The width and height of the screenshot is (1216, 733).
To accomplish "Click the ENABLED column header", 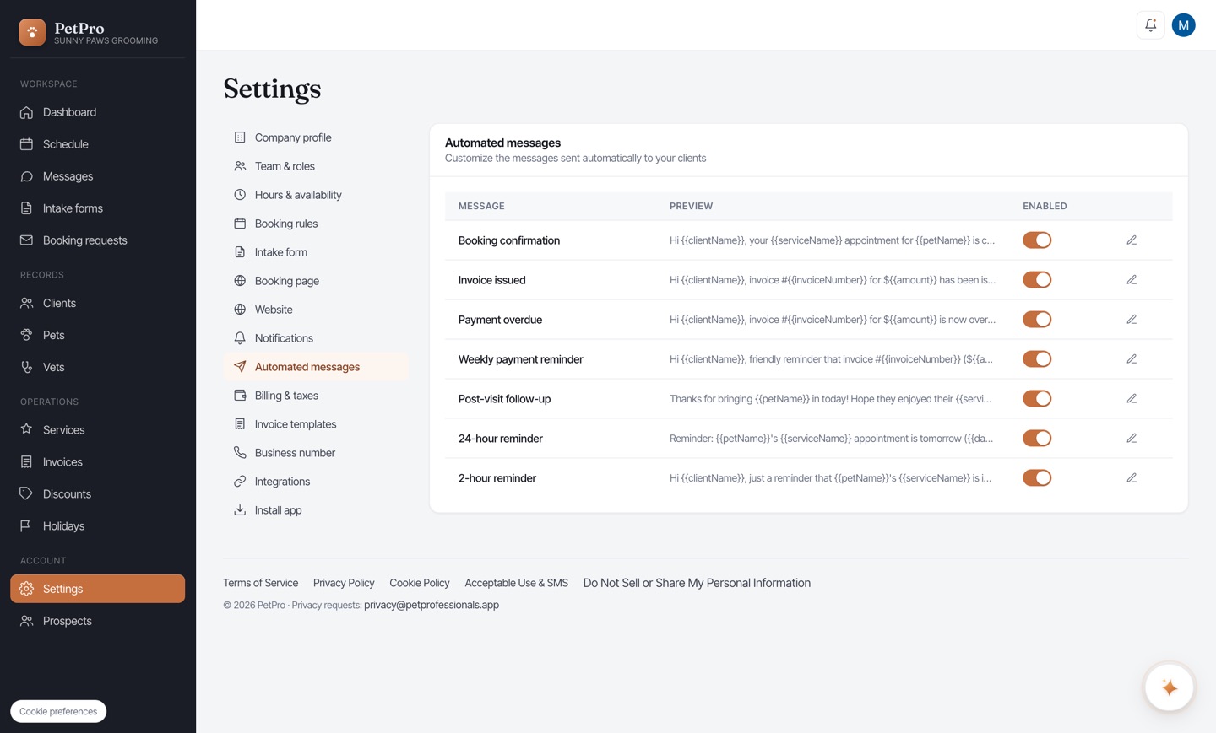I will click(1045, 206).
